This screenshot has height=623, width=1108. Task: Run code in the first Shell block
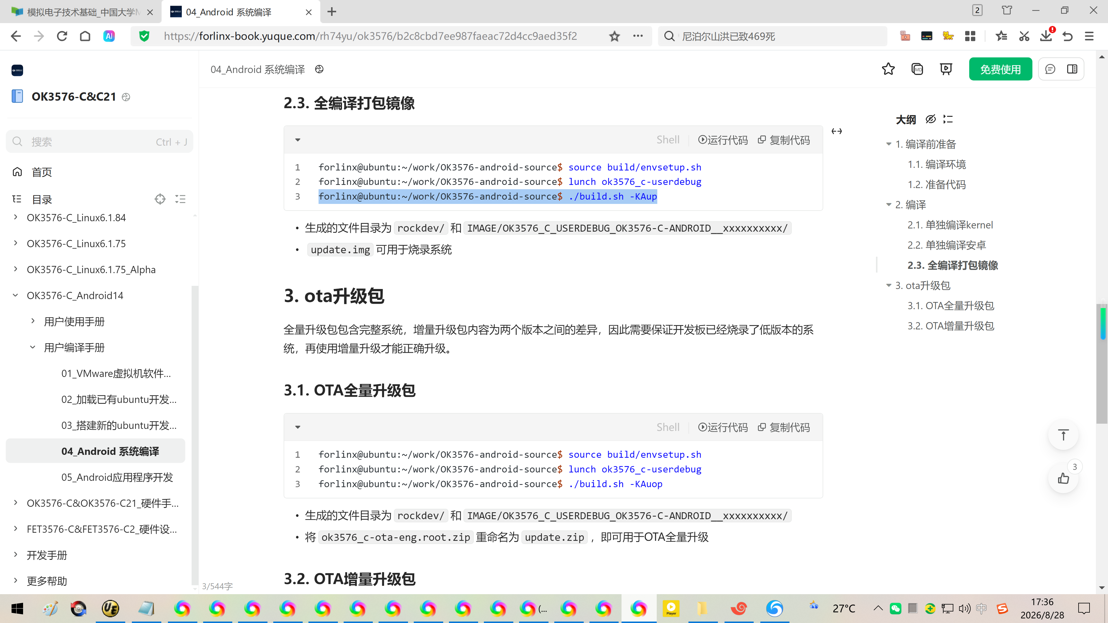pos(723,140)
